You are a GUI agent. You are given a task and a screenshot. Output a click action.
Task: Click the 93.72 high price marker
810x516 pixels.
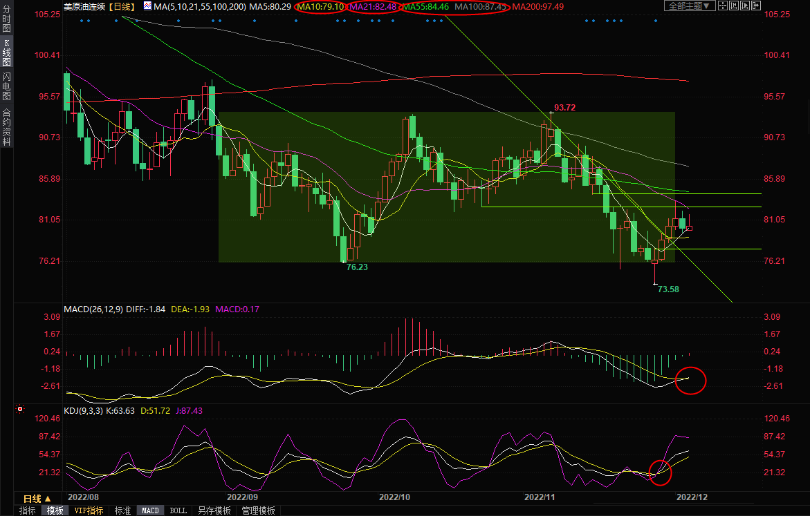[564, 108]
